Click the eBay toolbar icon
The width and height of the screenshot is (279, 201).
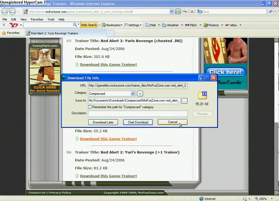pos(227,25)
